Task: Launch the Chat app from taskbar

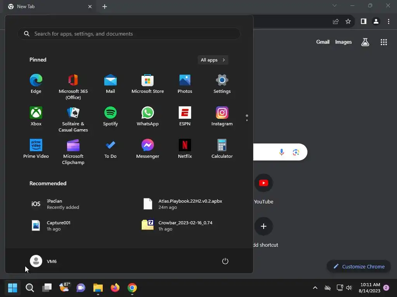Action: 81,288
